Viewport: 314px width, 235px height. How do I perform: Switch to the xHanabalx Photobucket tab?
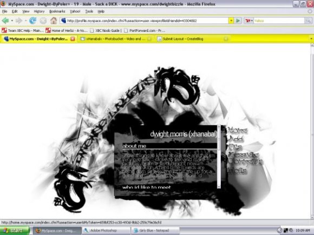[116, 39]
